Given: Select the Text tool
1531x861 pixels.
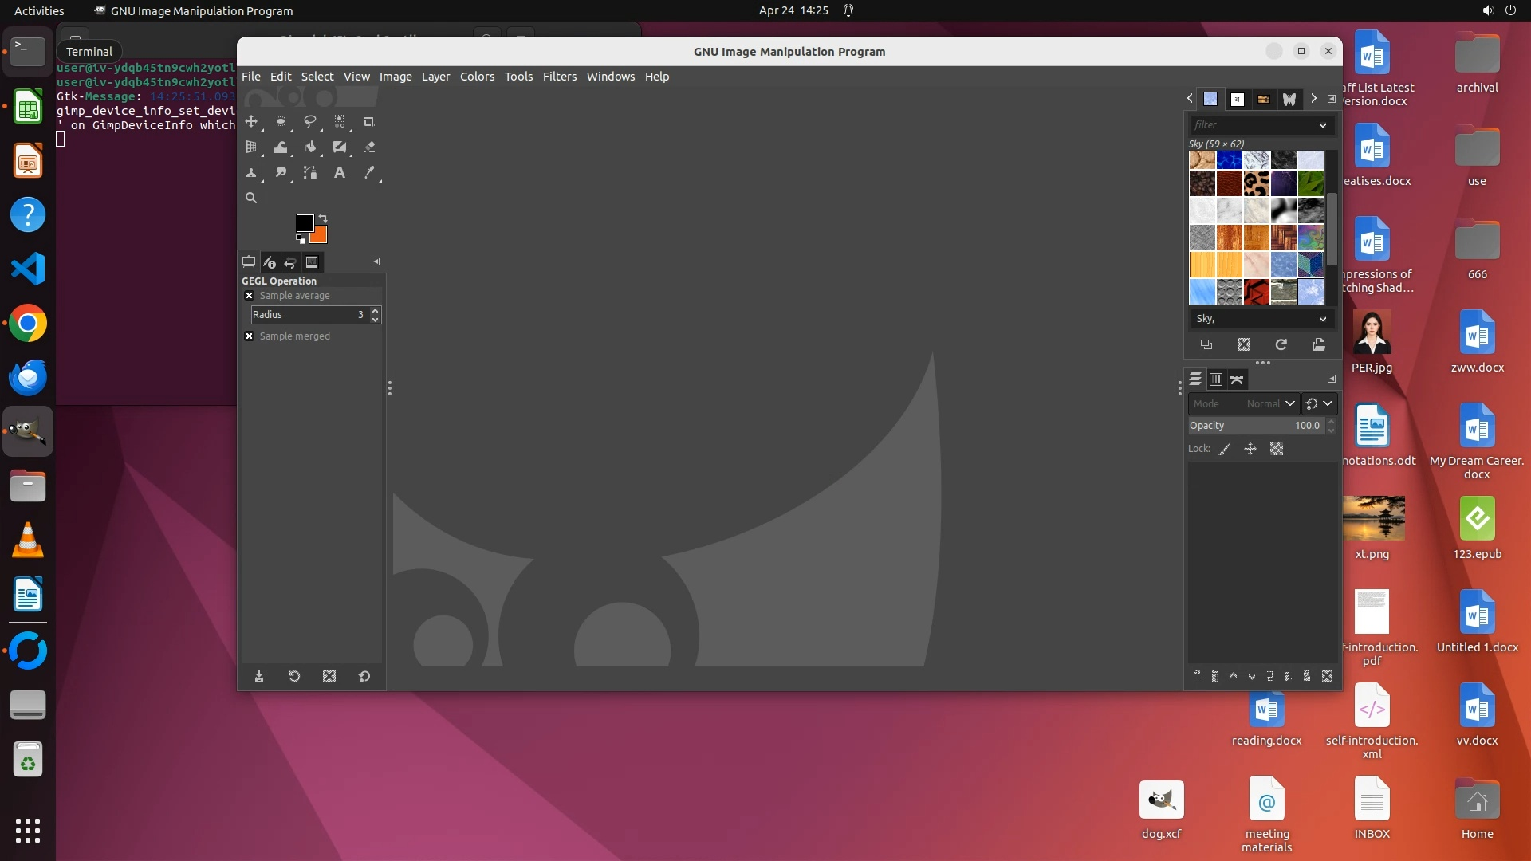Looking at the screenshot, I should point(339,172).
